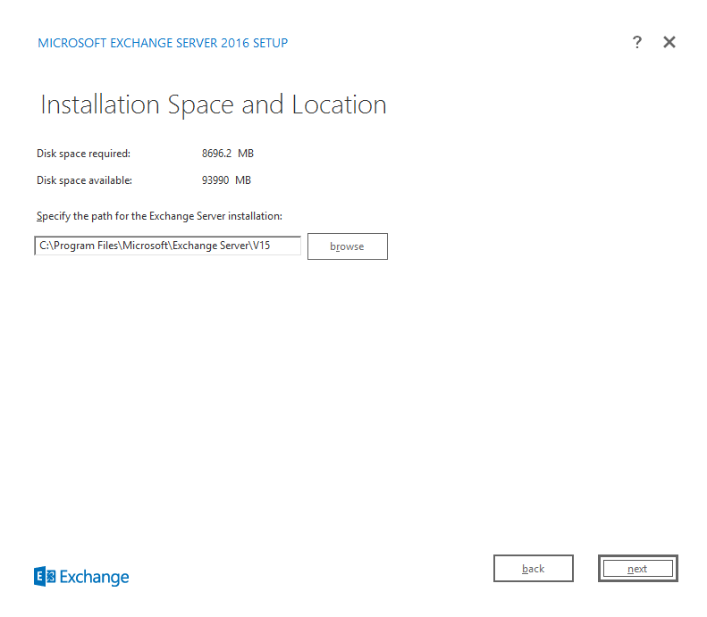Image resolution: width=707 pixels, height=617 pixels.
Task: Focus the installation path text field
Action: pos(168,246)
